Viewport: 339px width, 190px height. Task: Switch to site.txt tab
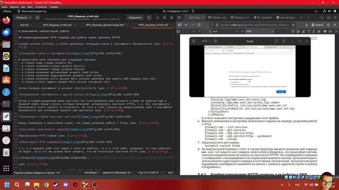(x=24, y=25)
